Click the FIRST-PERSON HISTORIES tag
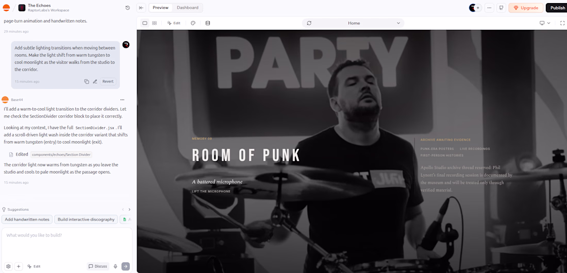This screenshot has height=273, width=567. pyautogui.click(x=442, y=156)
